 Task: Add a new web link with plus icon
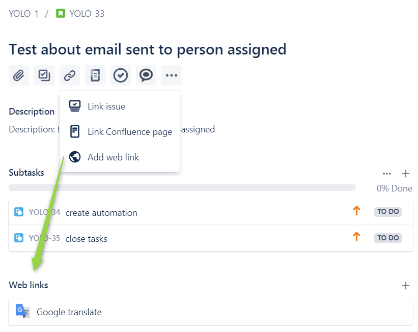[x=405, y=286]
